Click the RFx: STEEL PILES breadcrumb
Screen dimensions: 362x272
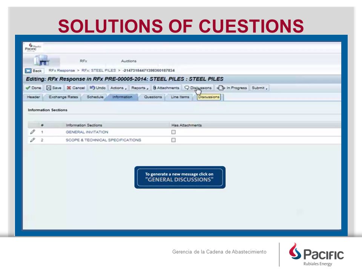coord(98,70)
